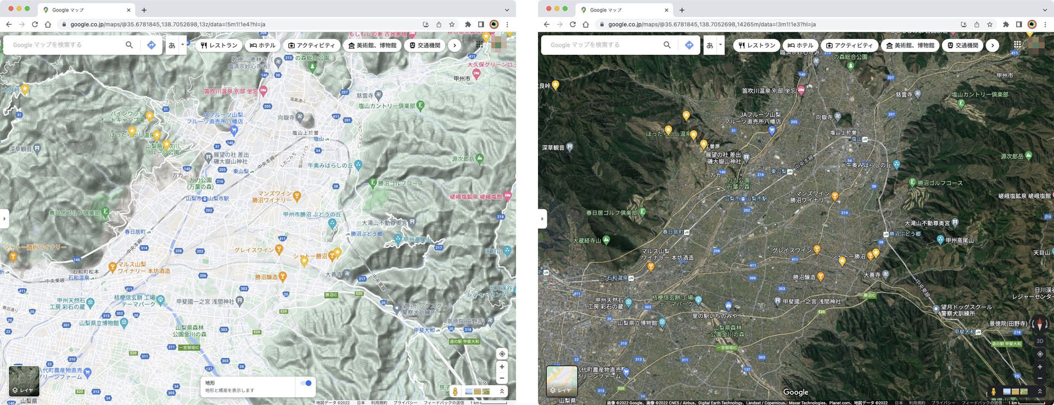Screen dimensions: 1054x405
Task: Switch to map via レイヤ thumbnail right
Action: (x=562, y=381)
